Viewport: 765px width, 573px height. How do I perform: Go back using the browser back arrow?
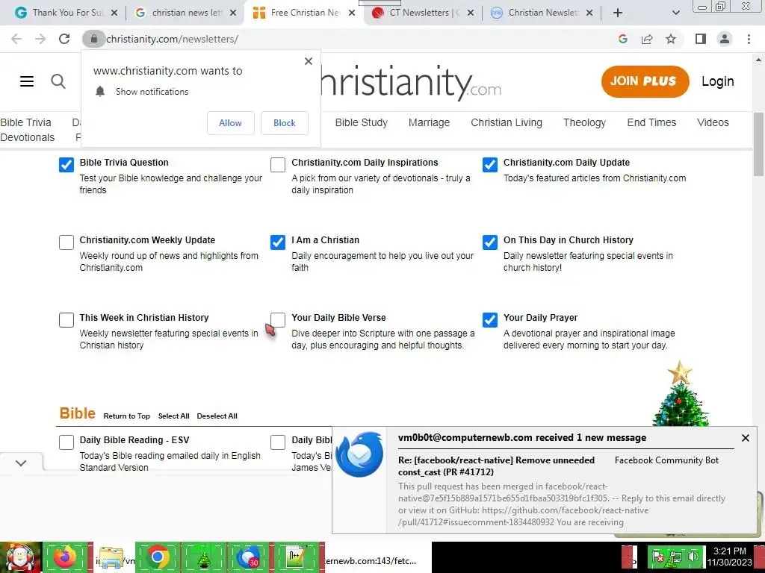coord(16,39)
